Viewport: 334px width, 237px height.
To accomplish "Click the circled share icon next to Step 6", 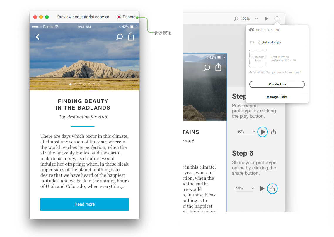I will click(272, 189).
